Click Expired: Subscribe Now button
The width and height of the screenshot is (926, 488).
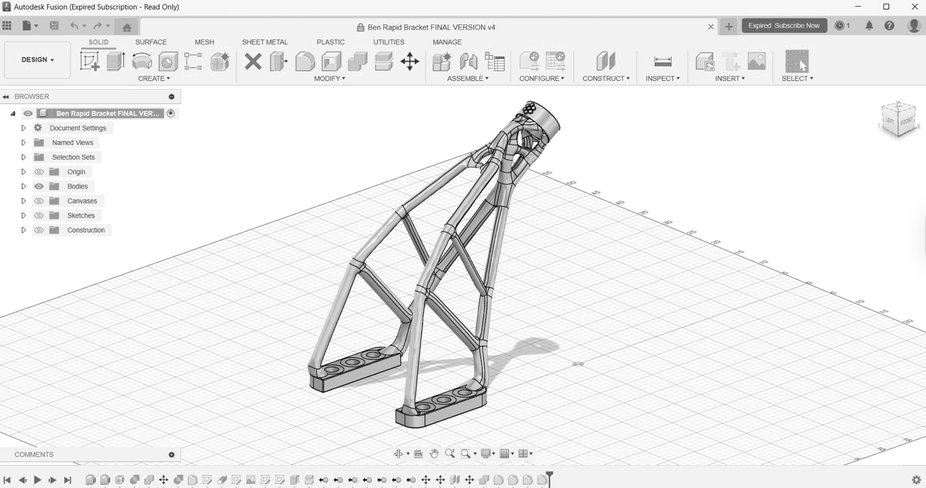[x=784, y=26]
